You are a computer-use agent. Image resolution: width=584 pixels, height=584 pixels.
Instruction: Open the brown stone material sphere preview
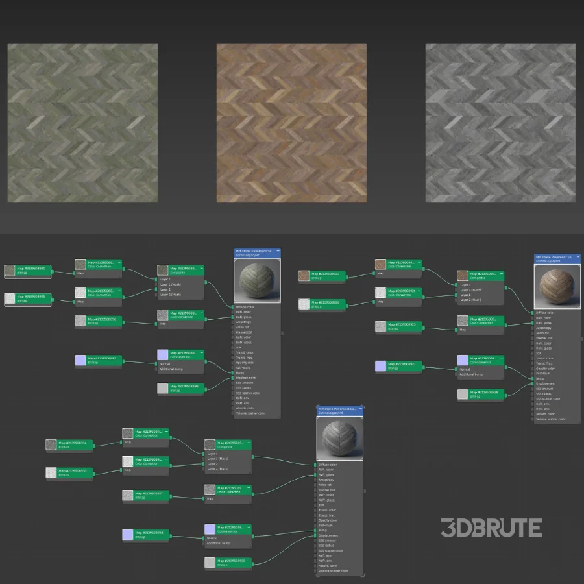pyautogui.click(x=557, y=286)
